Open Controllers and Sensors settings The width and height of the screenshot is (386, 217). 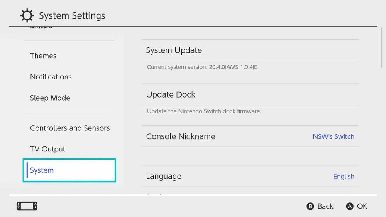pos(70,128)
